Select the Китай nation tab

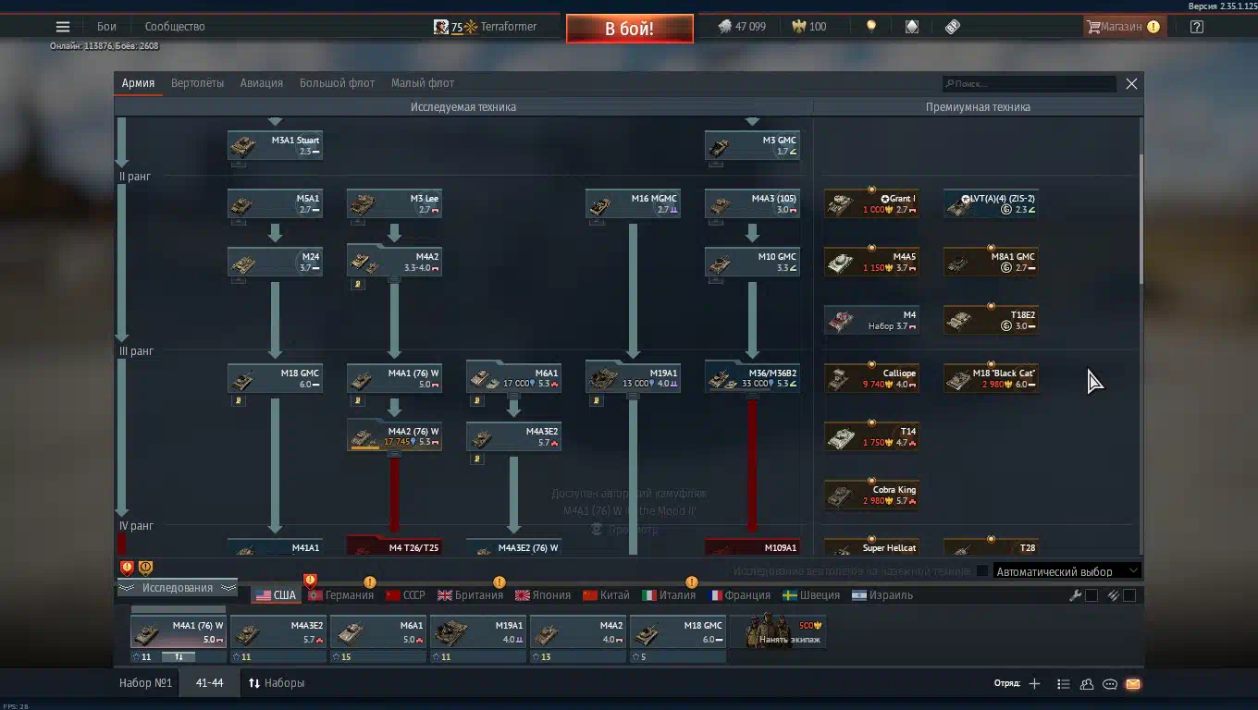(x=606, y=595)
